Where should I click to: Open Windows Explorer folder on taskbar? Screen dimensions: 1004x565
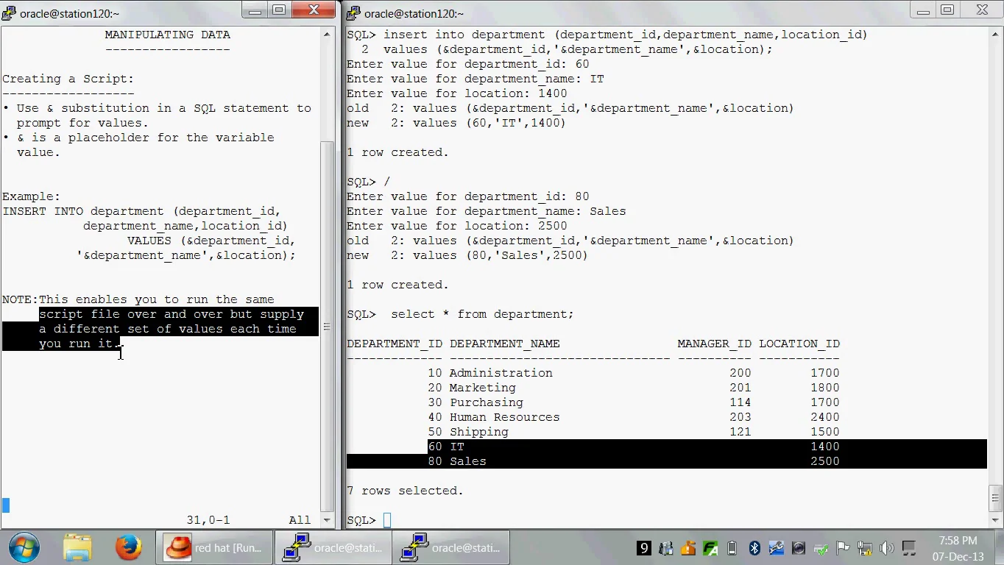coord(77,548)
